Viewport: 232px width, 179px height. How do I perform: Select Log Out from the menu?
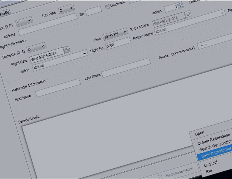coord(211,163)
